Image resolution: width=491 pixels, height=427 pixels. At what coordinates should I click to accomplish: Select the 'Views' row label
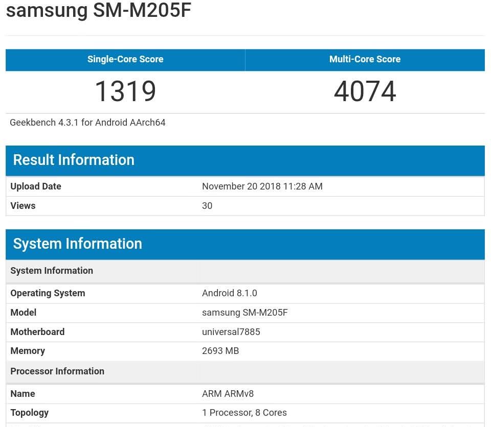23,206
